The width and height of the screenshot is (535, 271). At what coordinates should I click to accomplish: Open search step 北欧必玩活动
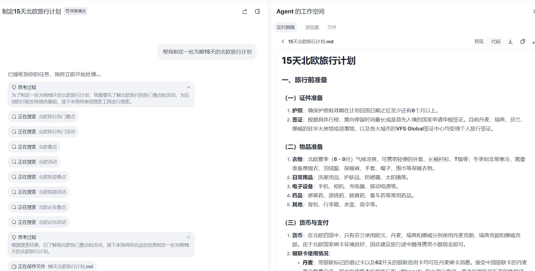pyautogui.click(x=39, y=222)
